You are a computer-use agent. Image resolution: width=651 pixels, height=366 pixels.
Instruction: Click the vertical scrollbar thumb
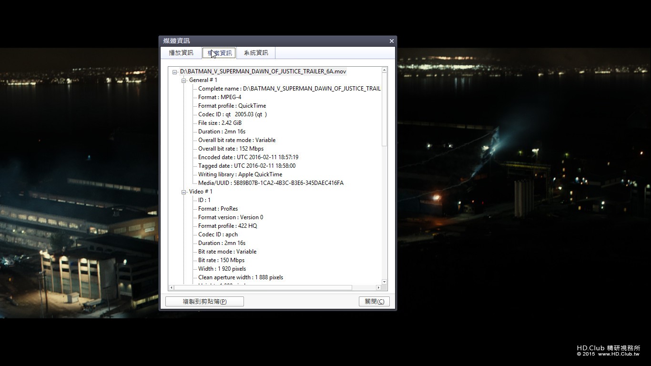[384, 110]
